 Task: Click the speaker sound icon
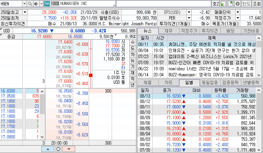click(x=36, y=4)
